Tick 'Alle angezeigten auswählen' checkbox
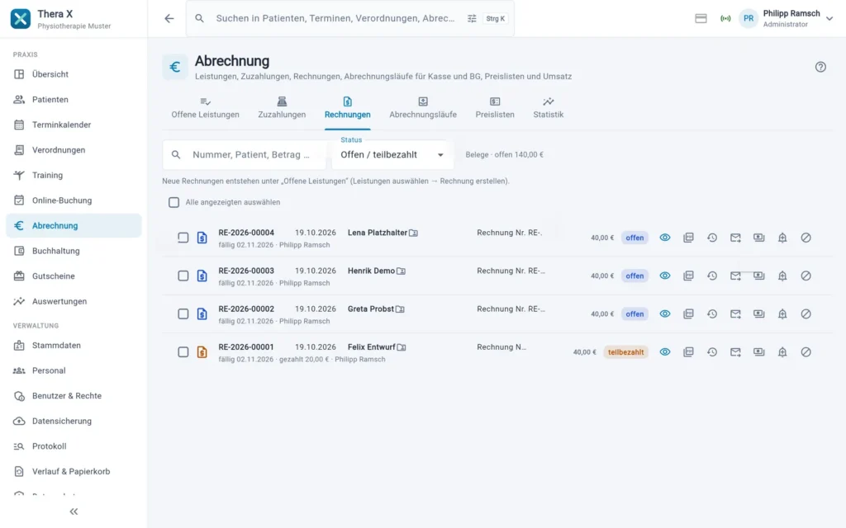 [x=173, y=203]
